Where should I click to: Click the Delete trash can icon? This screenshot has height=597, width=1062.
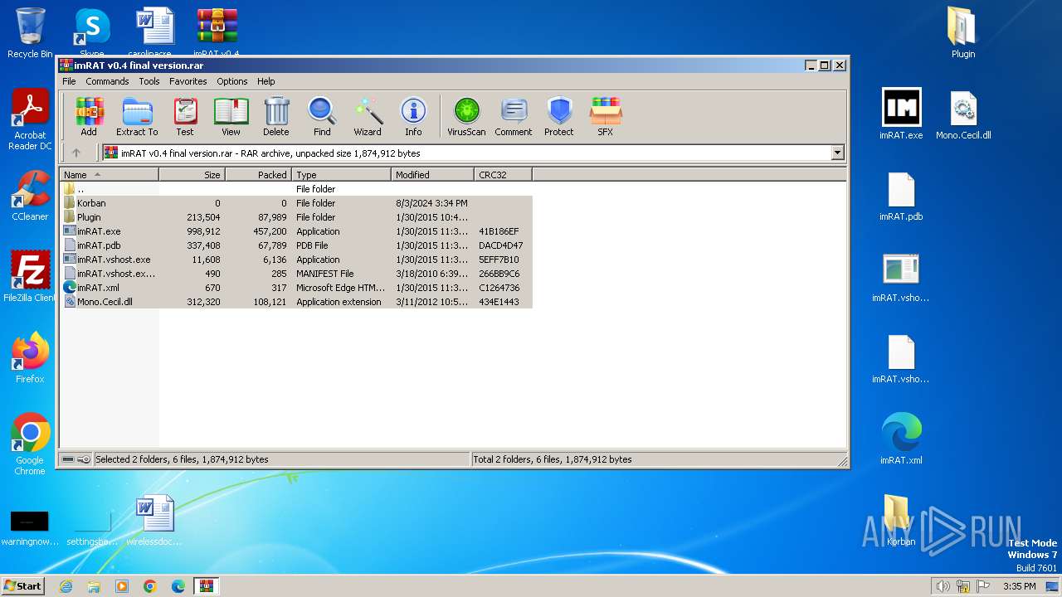coord(276,116)
